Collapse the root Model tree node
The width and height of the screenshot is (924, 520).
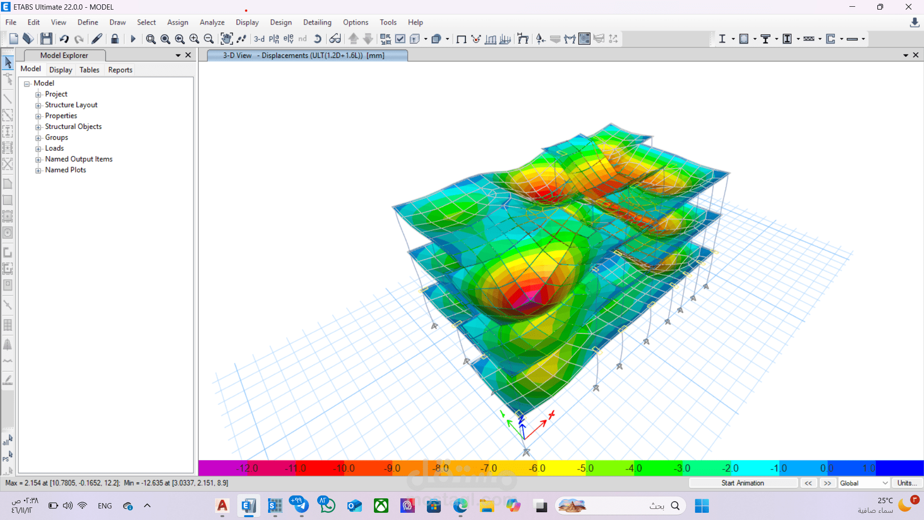tap(27, 84)
